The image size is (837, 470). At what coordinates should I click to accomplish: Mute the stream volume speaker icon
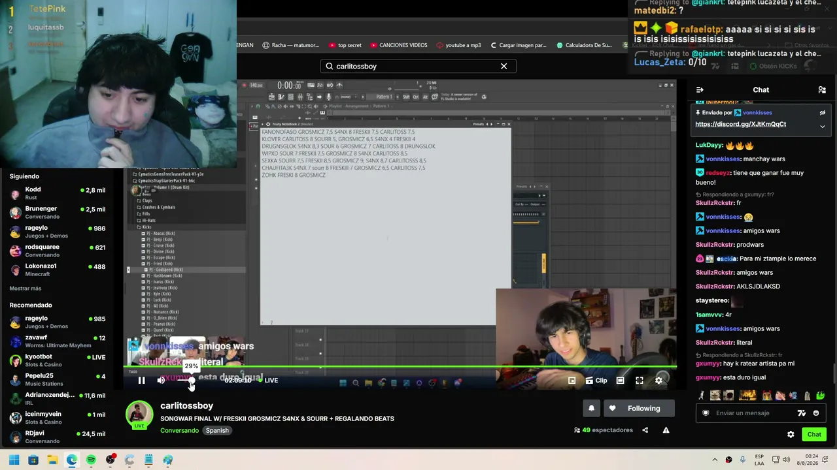161,380
